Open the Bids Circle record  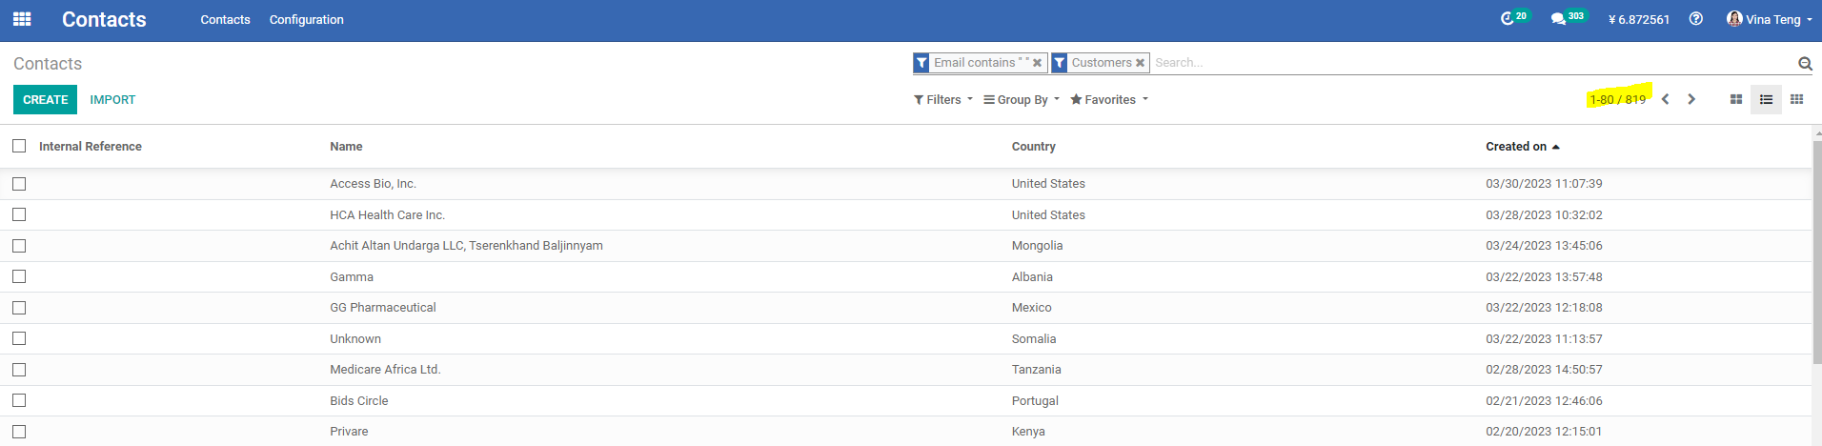point(359,400)
